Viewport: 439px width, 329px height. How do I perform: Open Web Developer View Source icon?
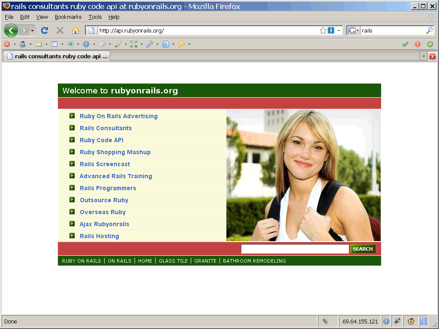166,44
